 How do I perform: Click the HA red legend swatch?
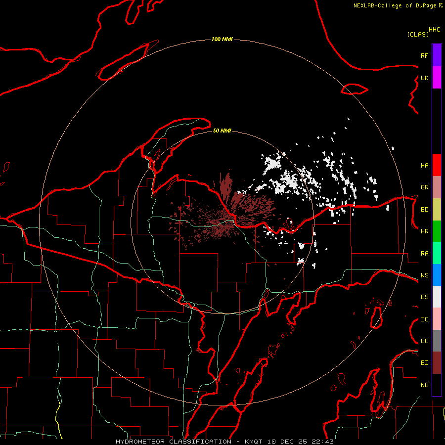[x=437, y=165]
